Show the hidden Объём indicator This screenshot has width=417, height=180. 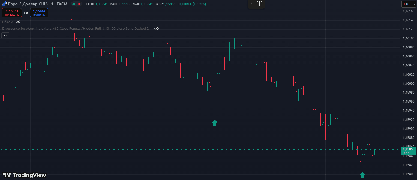pyautogui.click(x=18, y=22)
